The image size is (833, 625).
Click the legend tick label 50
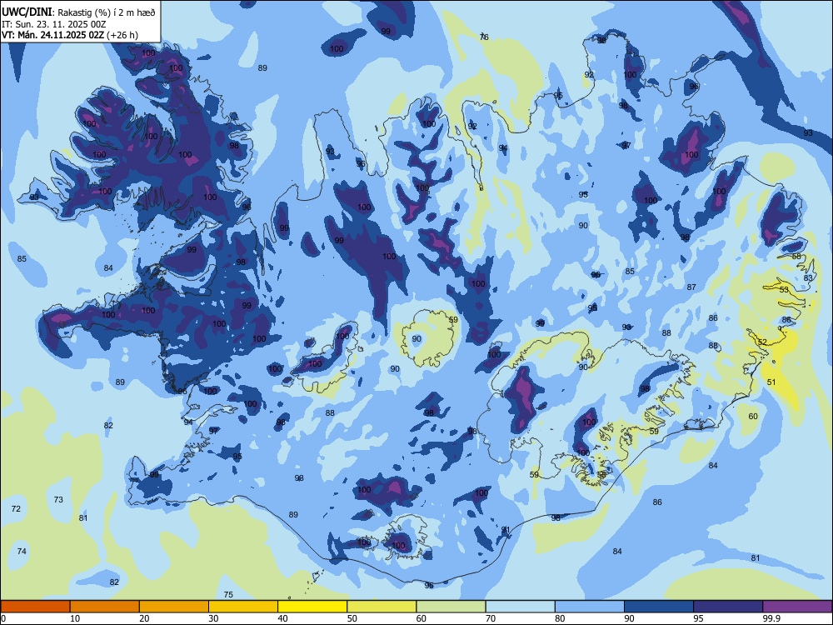[352, 618]
